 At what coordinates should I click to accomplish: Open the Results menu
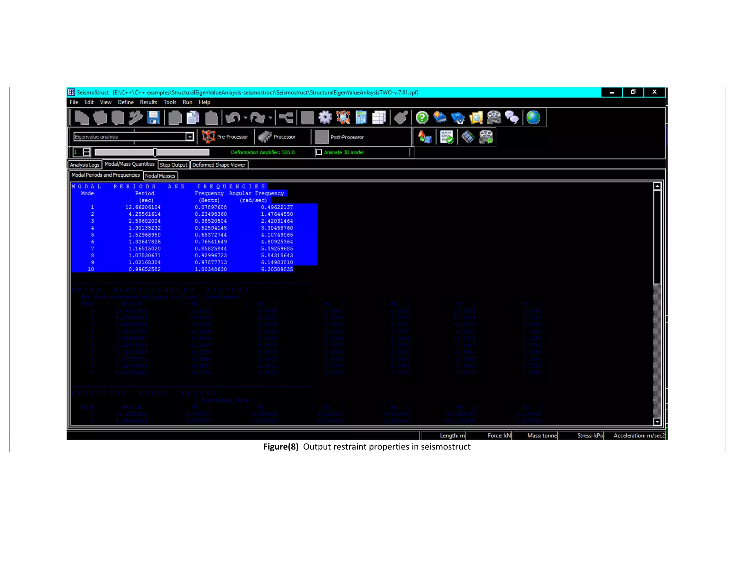pos(148,102)
